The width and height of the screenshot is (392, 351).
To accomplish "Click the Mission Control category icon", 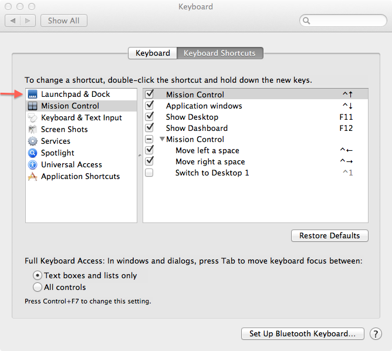I will click(x=32, y=106).
